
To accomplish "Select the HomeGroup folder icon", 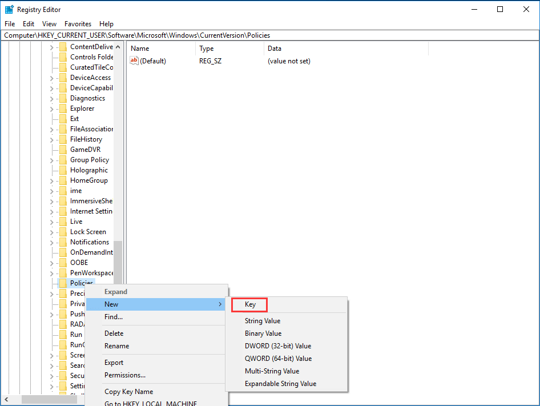I will 63,180.
